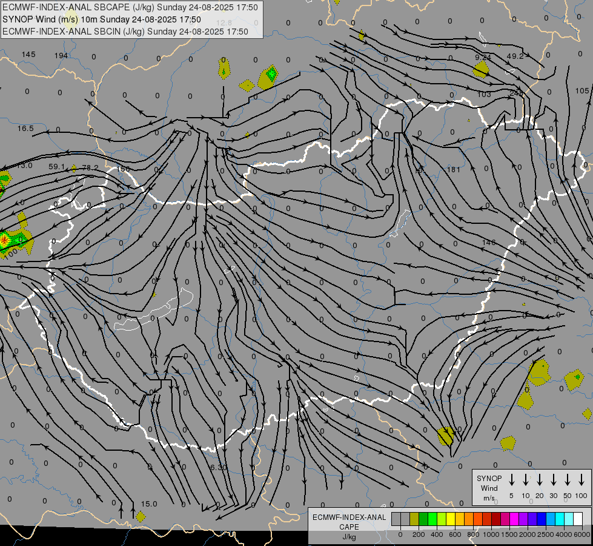The height and width of the screenshot is (546, 593).
Task: Click the 'ECMWF-INDEX-ANAL' label in CAPE legend
Action: 349,517
